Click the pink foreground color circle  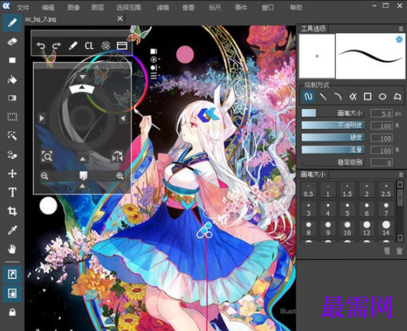coord(185,54)
